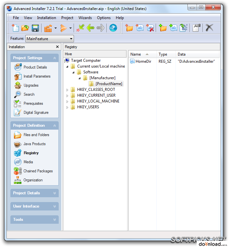Click the gray Forward arrow icon
The height and width of the screenshot is (247, 229).
(x=101, y=28)
